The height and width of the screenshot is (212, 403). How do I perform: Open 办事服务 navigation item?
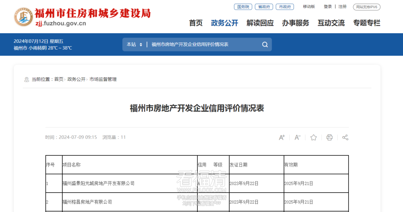click(x=296, y=23)
